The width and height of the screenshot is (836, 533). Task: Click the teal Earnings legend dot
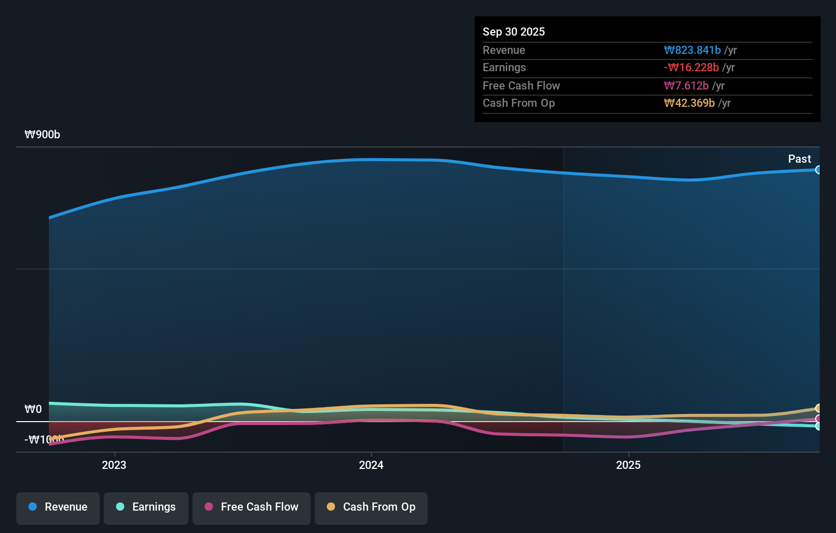(120, 507)
